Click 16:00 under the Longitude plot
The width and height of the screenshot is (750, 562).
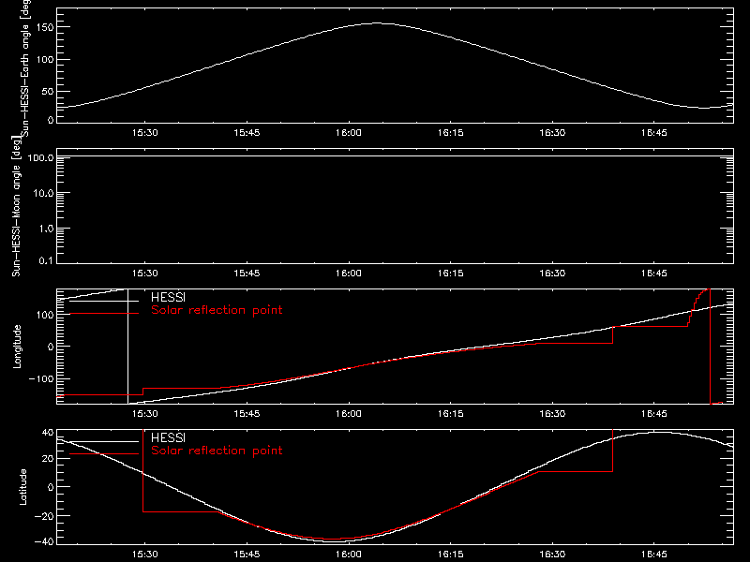click(349, 414)
